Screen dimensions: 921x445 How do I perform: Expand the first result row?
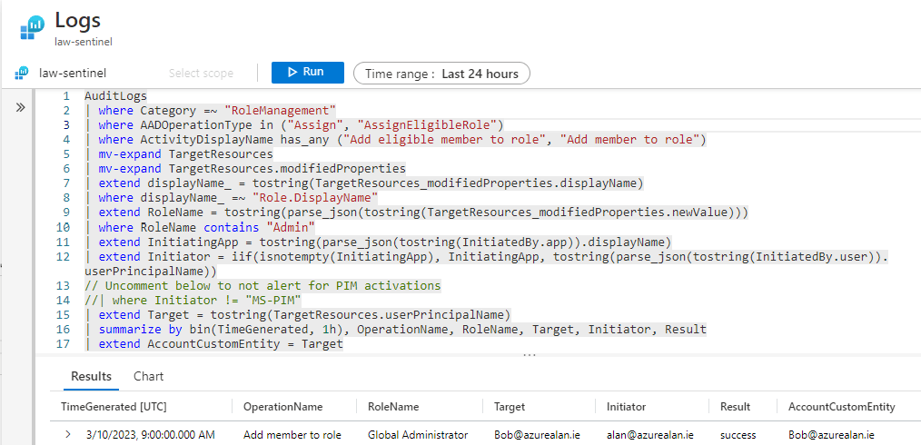tap(67, 435)
